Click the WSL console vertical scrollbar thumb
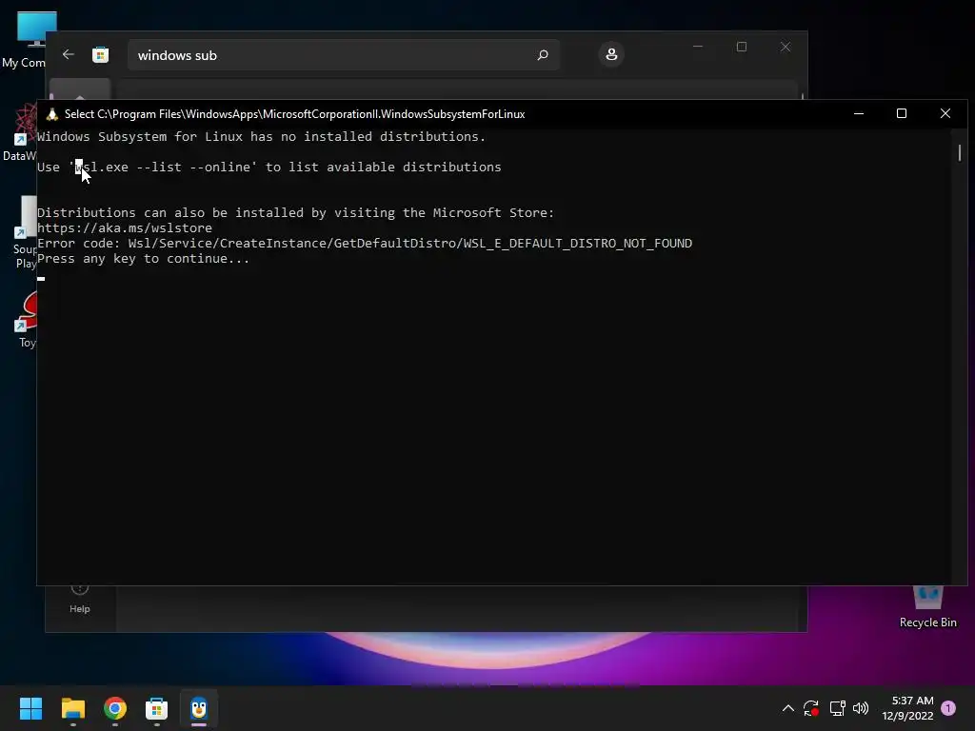The width and height of the screenshot is (975, 731). tap(960, 153)
